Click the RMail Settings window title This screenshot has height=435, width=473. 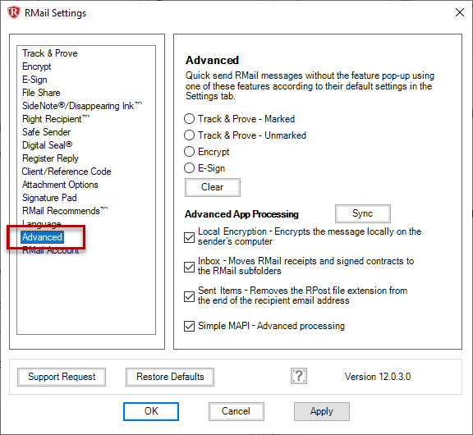pyautogui.click(x=55, y=13)
